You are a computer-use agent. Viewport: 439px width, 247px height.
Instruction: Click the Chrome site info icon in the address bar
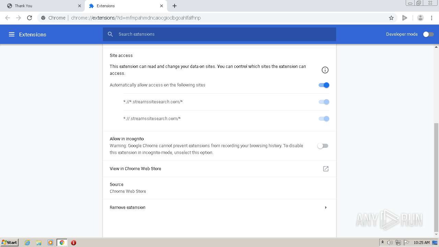[43, 18]
